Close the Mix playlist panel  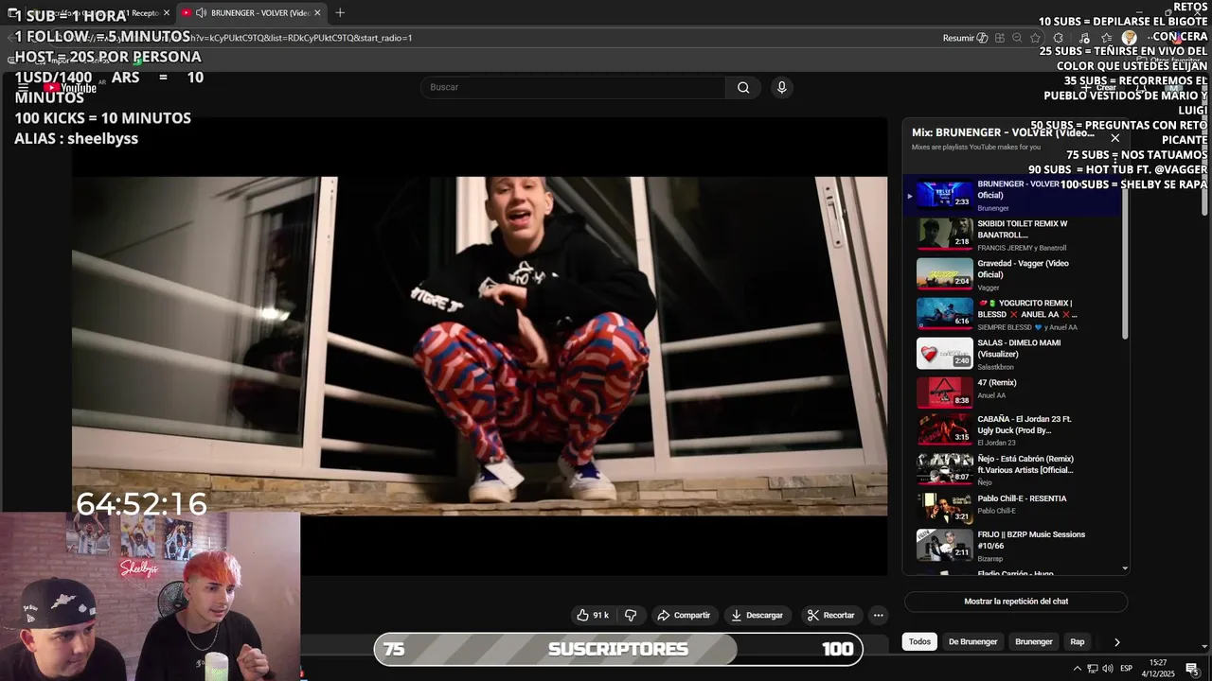(x=1114, y=138)
